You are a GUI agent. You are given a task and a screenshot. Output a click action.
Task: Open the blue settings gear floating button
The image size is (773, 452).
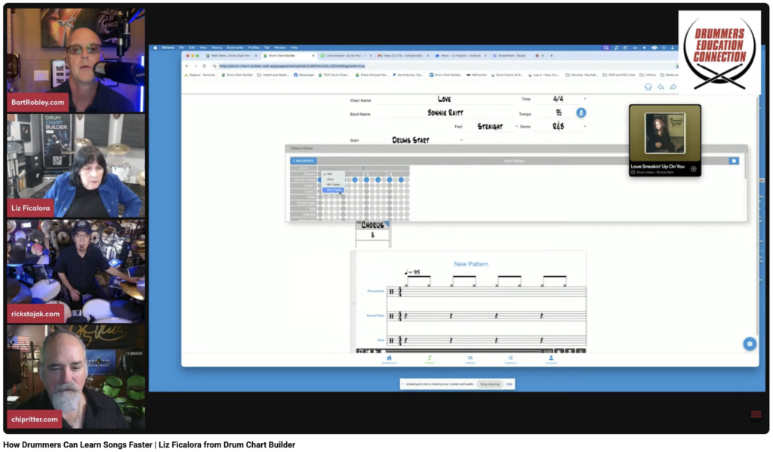pyautogui.click(x=750, y=344)
